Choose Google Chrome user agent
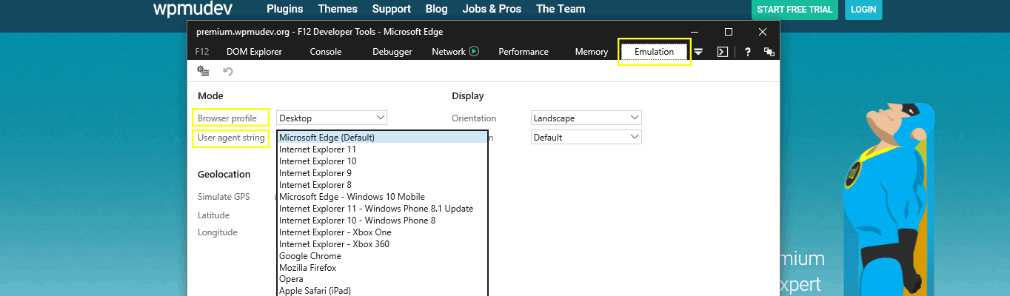1010x296 pixels. 382,256
